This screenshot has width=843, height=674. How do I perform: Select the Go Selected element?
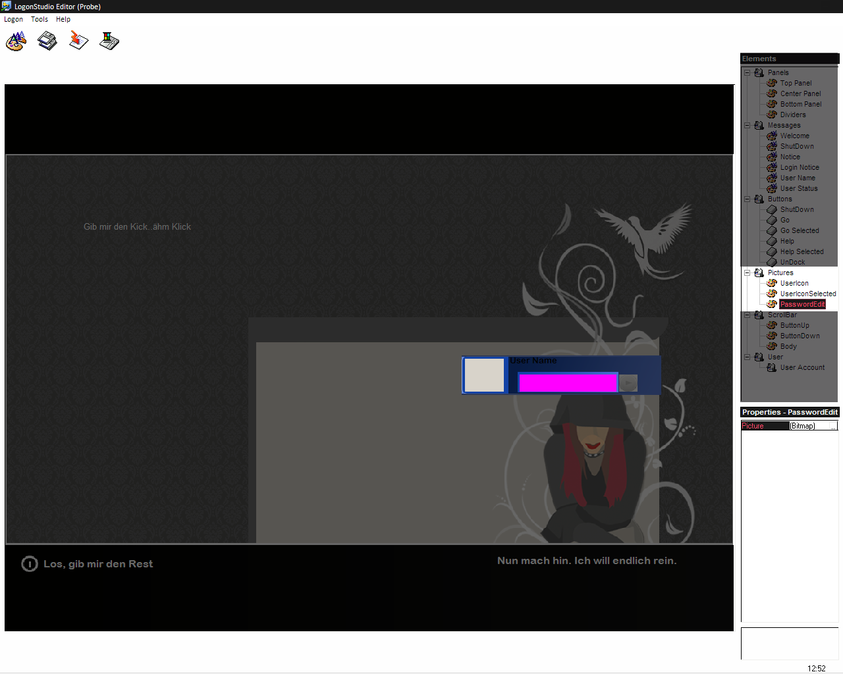tap(800, 230)
